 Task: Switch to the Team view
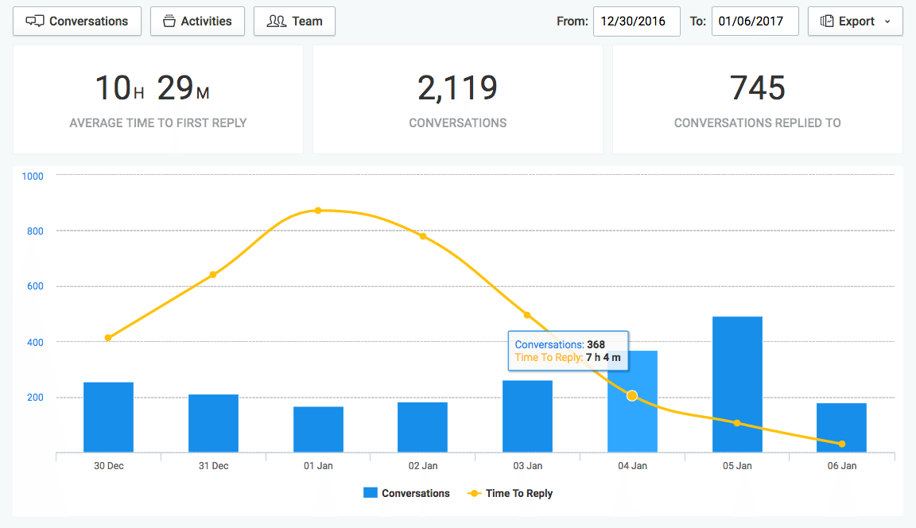[294, 21]
